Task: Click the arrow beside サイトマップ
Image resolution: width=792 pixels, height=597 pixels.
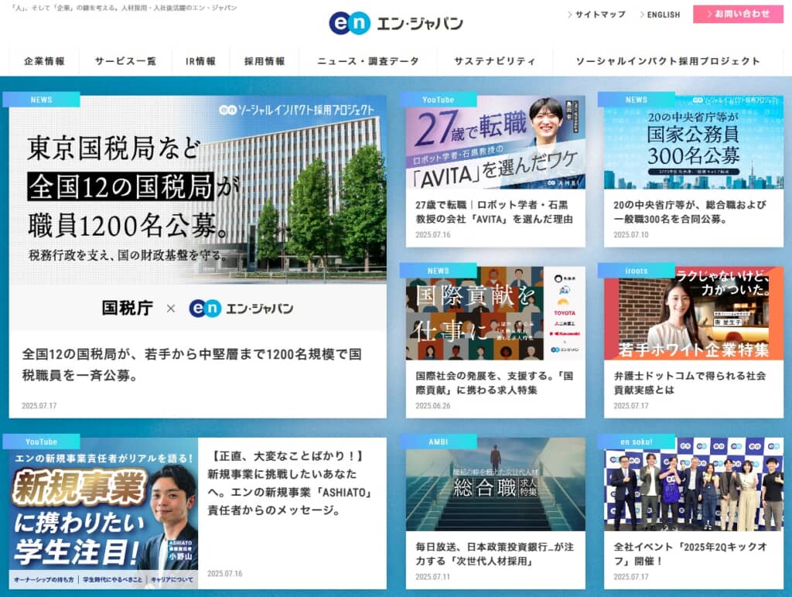Action: 570,15
